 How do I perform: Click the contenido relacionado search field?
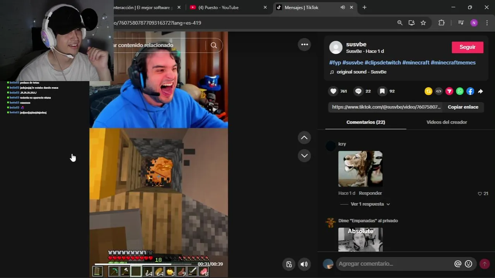click(159, 45)
